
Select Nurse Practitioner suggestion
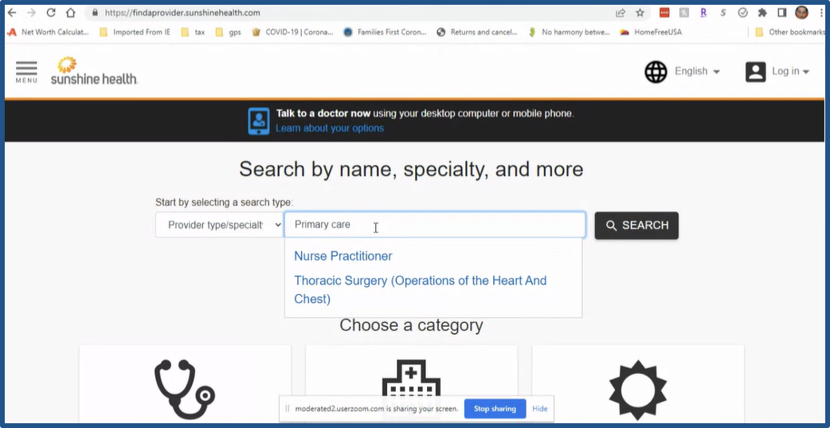coord(343,257)
